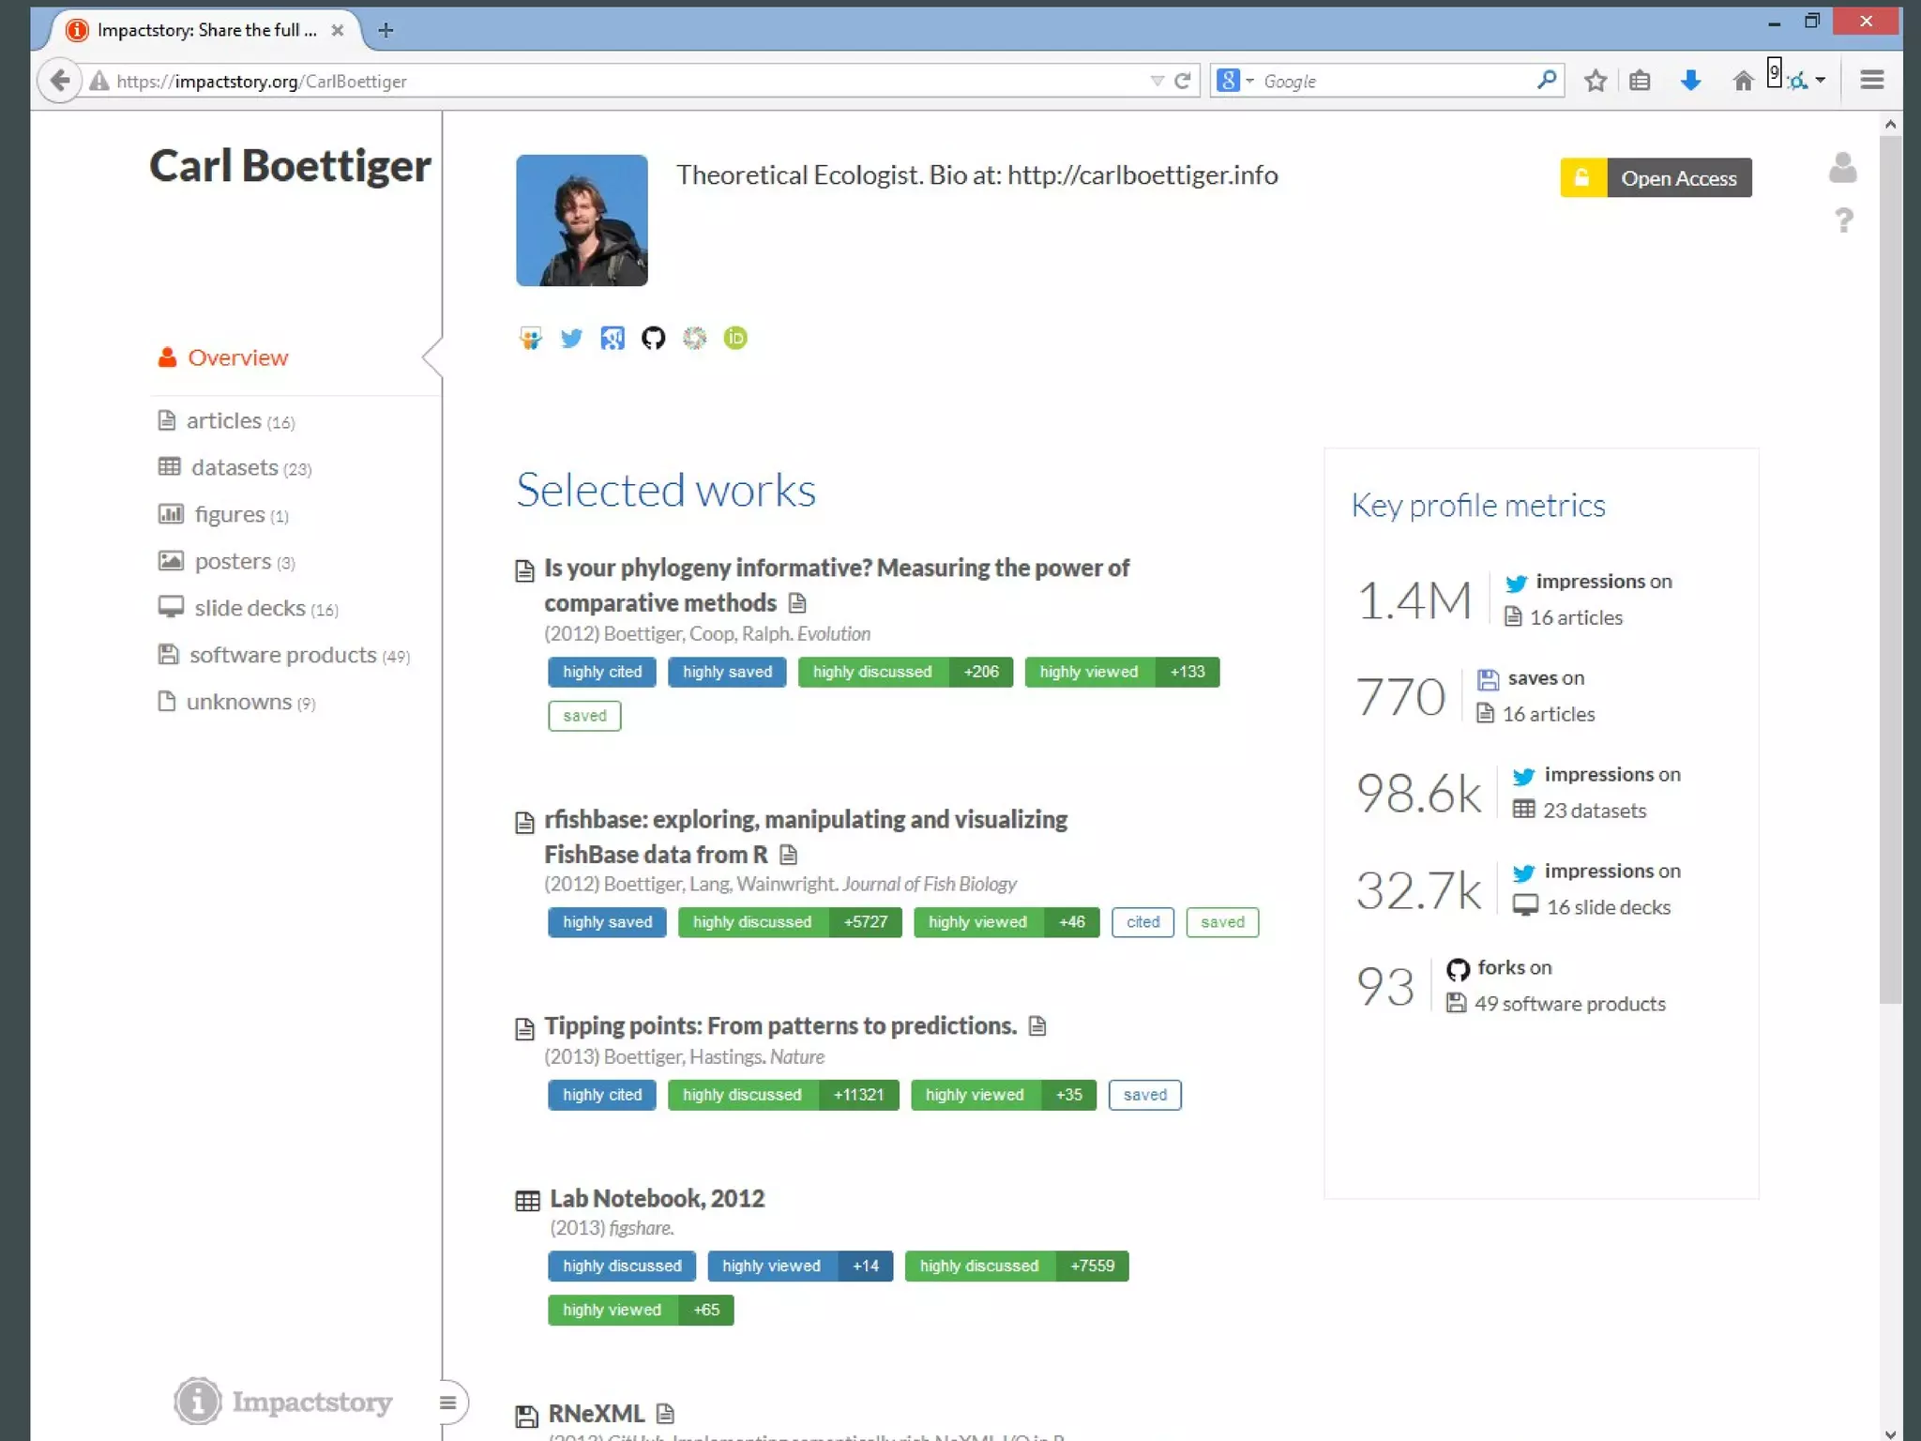Open the help question mark icon
1921x1441 pixels.
[1843, 220]
